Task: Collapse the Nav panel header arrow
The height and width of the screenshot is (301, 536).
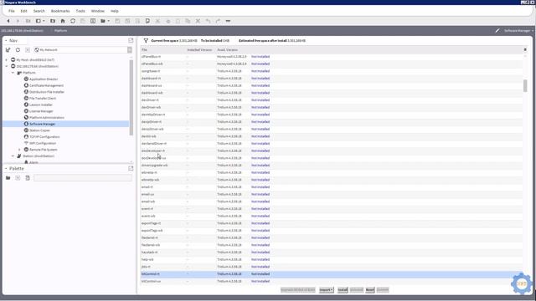Action: (6, 41)
